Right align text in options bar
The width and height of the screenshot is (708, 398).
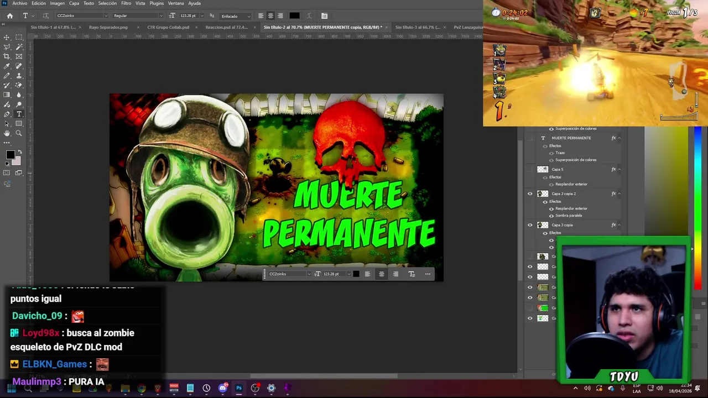tap(280, 15)
